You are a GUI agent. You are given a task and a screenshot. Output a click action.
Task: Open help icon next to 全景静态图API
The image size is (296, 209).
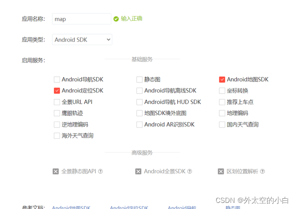click(x=100, y=171)
